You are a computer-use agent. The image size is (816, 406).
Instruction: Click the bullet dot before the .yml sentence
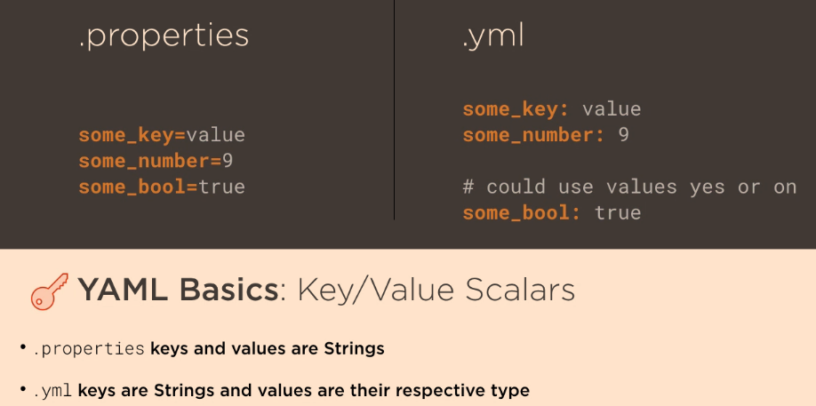22,389
